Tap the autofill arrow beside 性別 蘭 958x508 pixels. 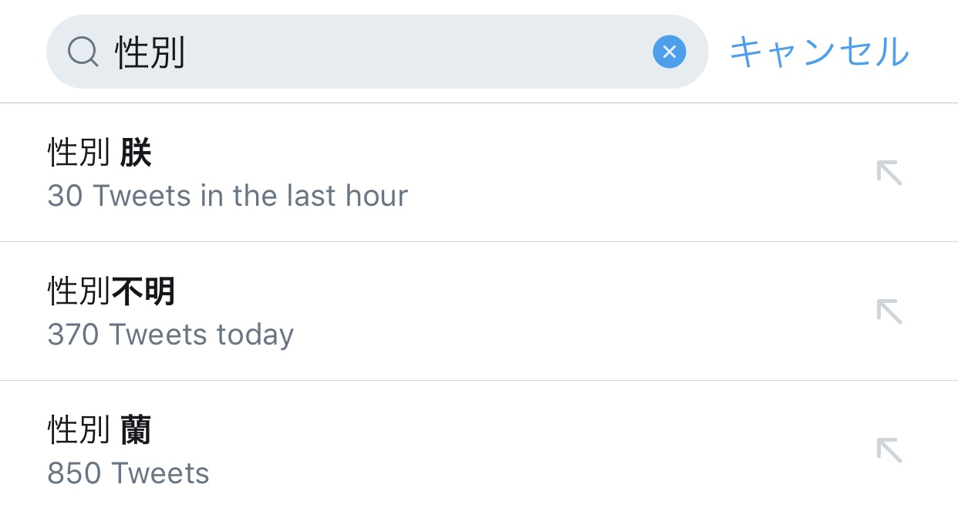pos(889,450)
